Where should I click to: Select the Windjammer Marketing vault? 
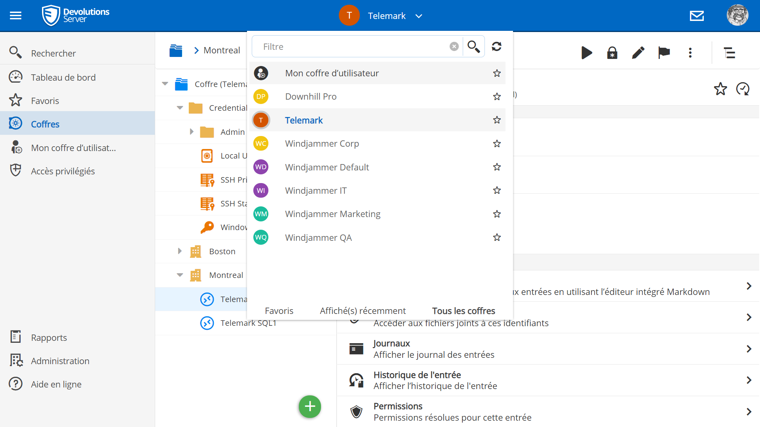click(332, 214)
